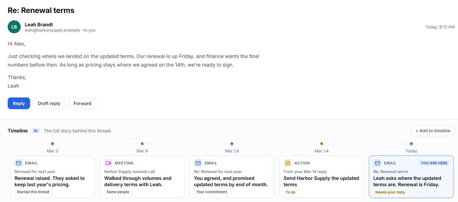The height and width of the screenshot is (202, 458).
Task: Click the video meeting icon on the Mar 9 card
Action: pos(108,163)
